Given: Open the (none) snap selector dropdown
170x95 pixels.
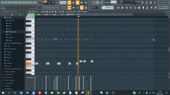Looking at the screenshot, I should coord(94,8).
